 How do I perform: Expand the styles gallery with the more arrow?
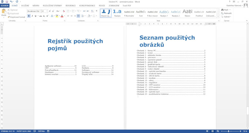pos(218,16)
